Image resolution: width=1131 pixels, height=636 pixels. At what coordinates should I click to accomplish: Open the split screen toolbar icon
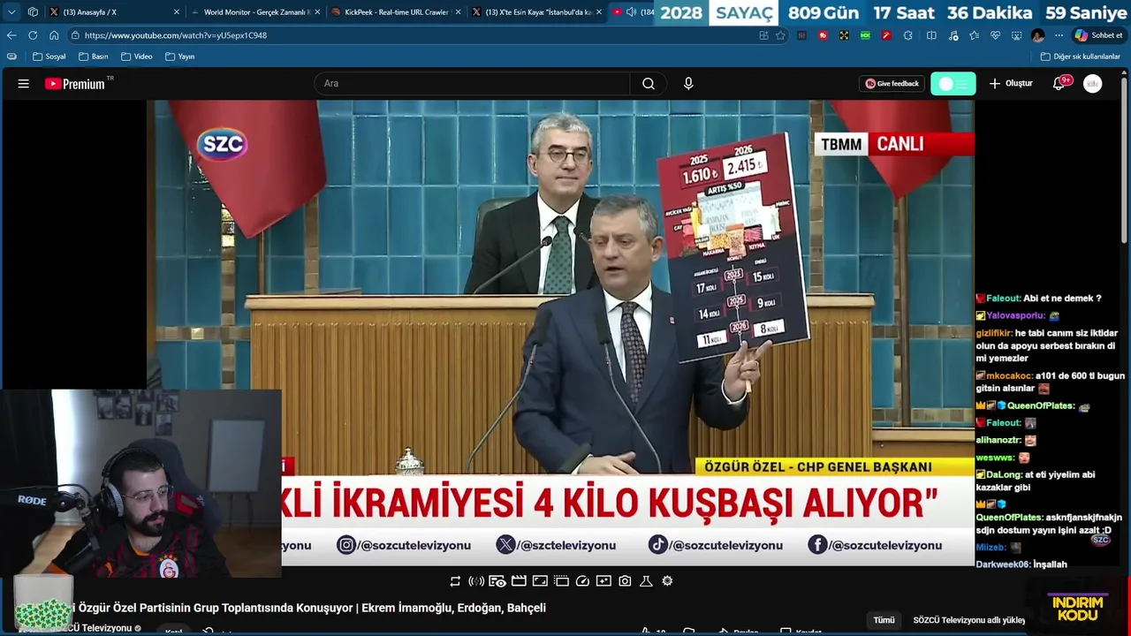point(931,35)
